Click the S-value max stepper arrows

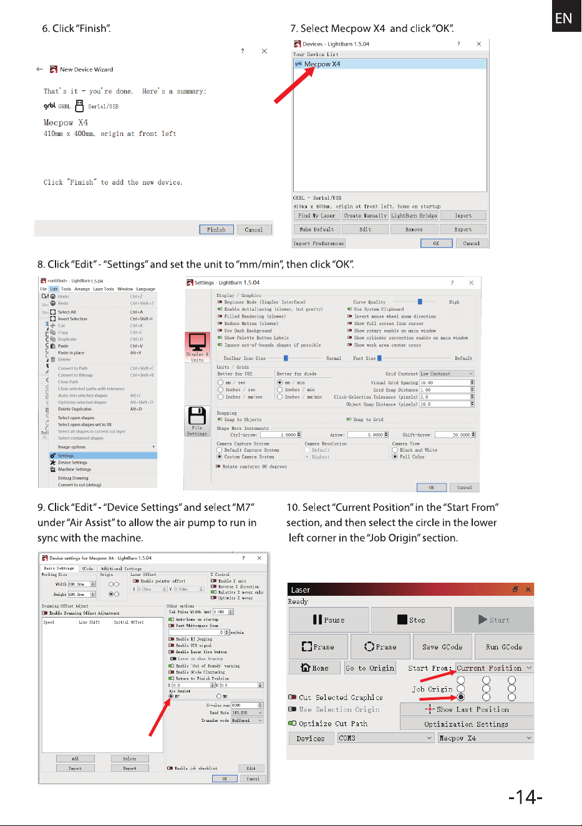coord(261,705)
